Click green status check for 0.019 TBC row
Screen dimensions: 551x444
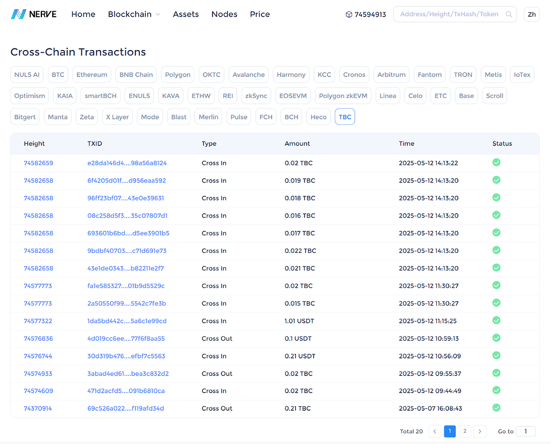496,180
